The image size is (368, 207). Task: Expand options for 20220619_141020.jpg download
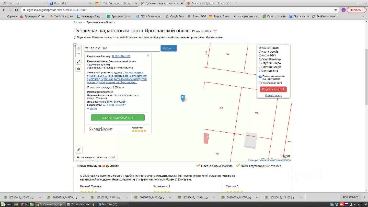pos(170,197)
